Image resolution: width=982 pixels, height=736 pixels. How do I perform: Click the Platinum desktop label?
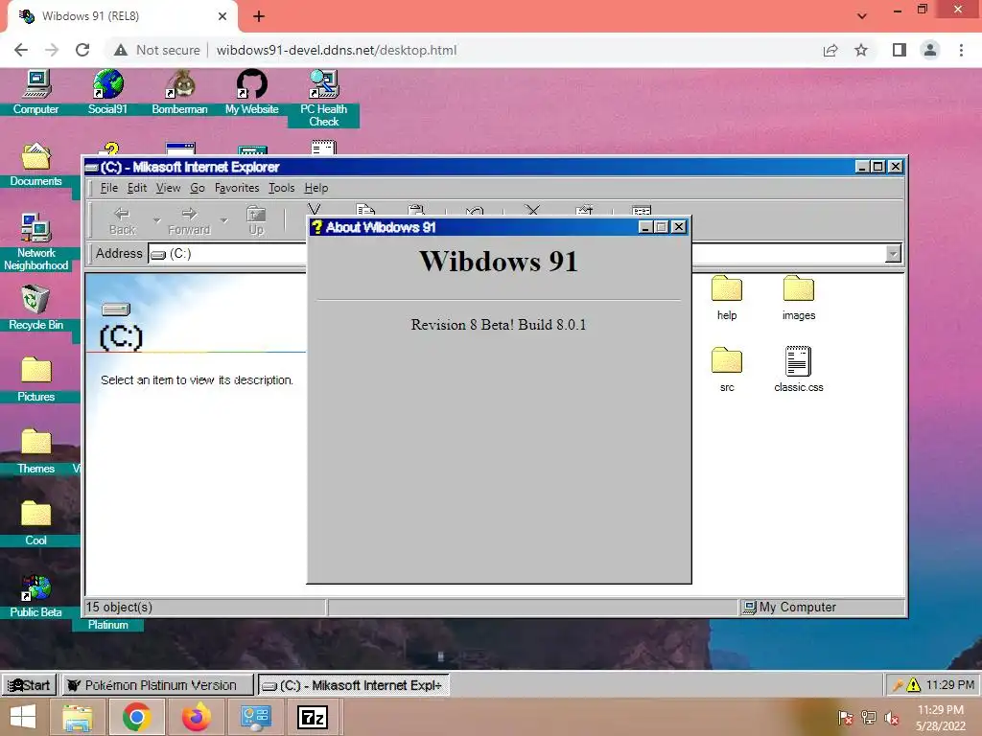point(107,625)
